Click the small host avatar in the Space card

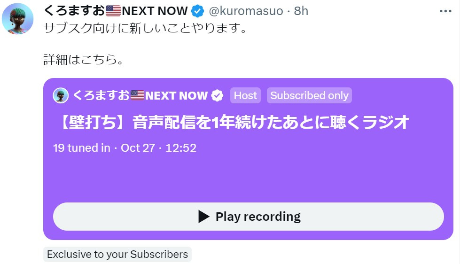[61, 95]
